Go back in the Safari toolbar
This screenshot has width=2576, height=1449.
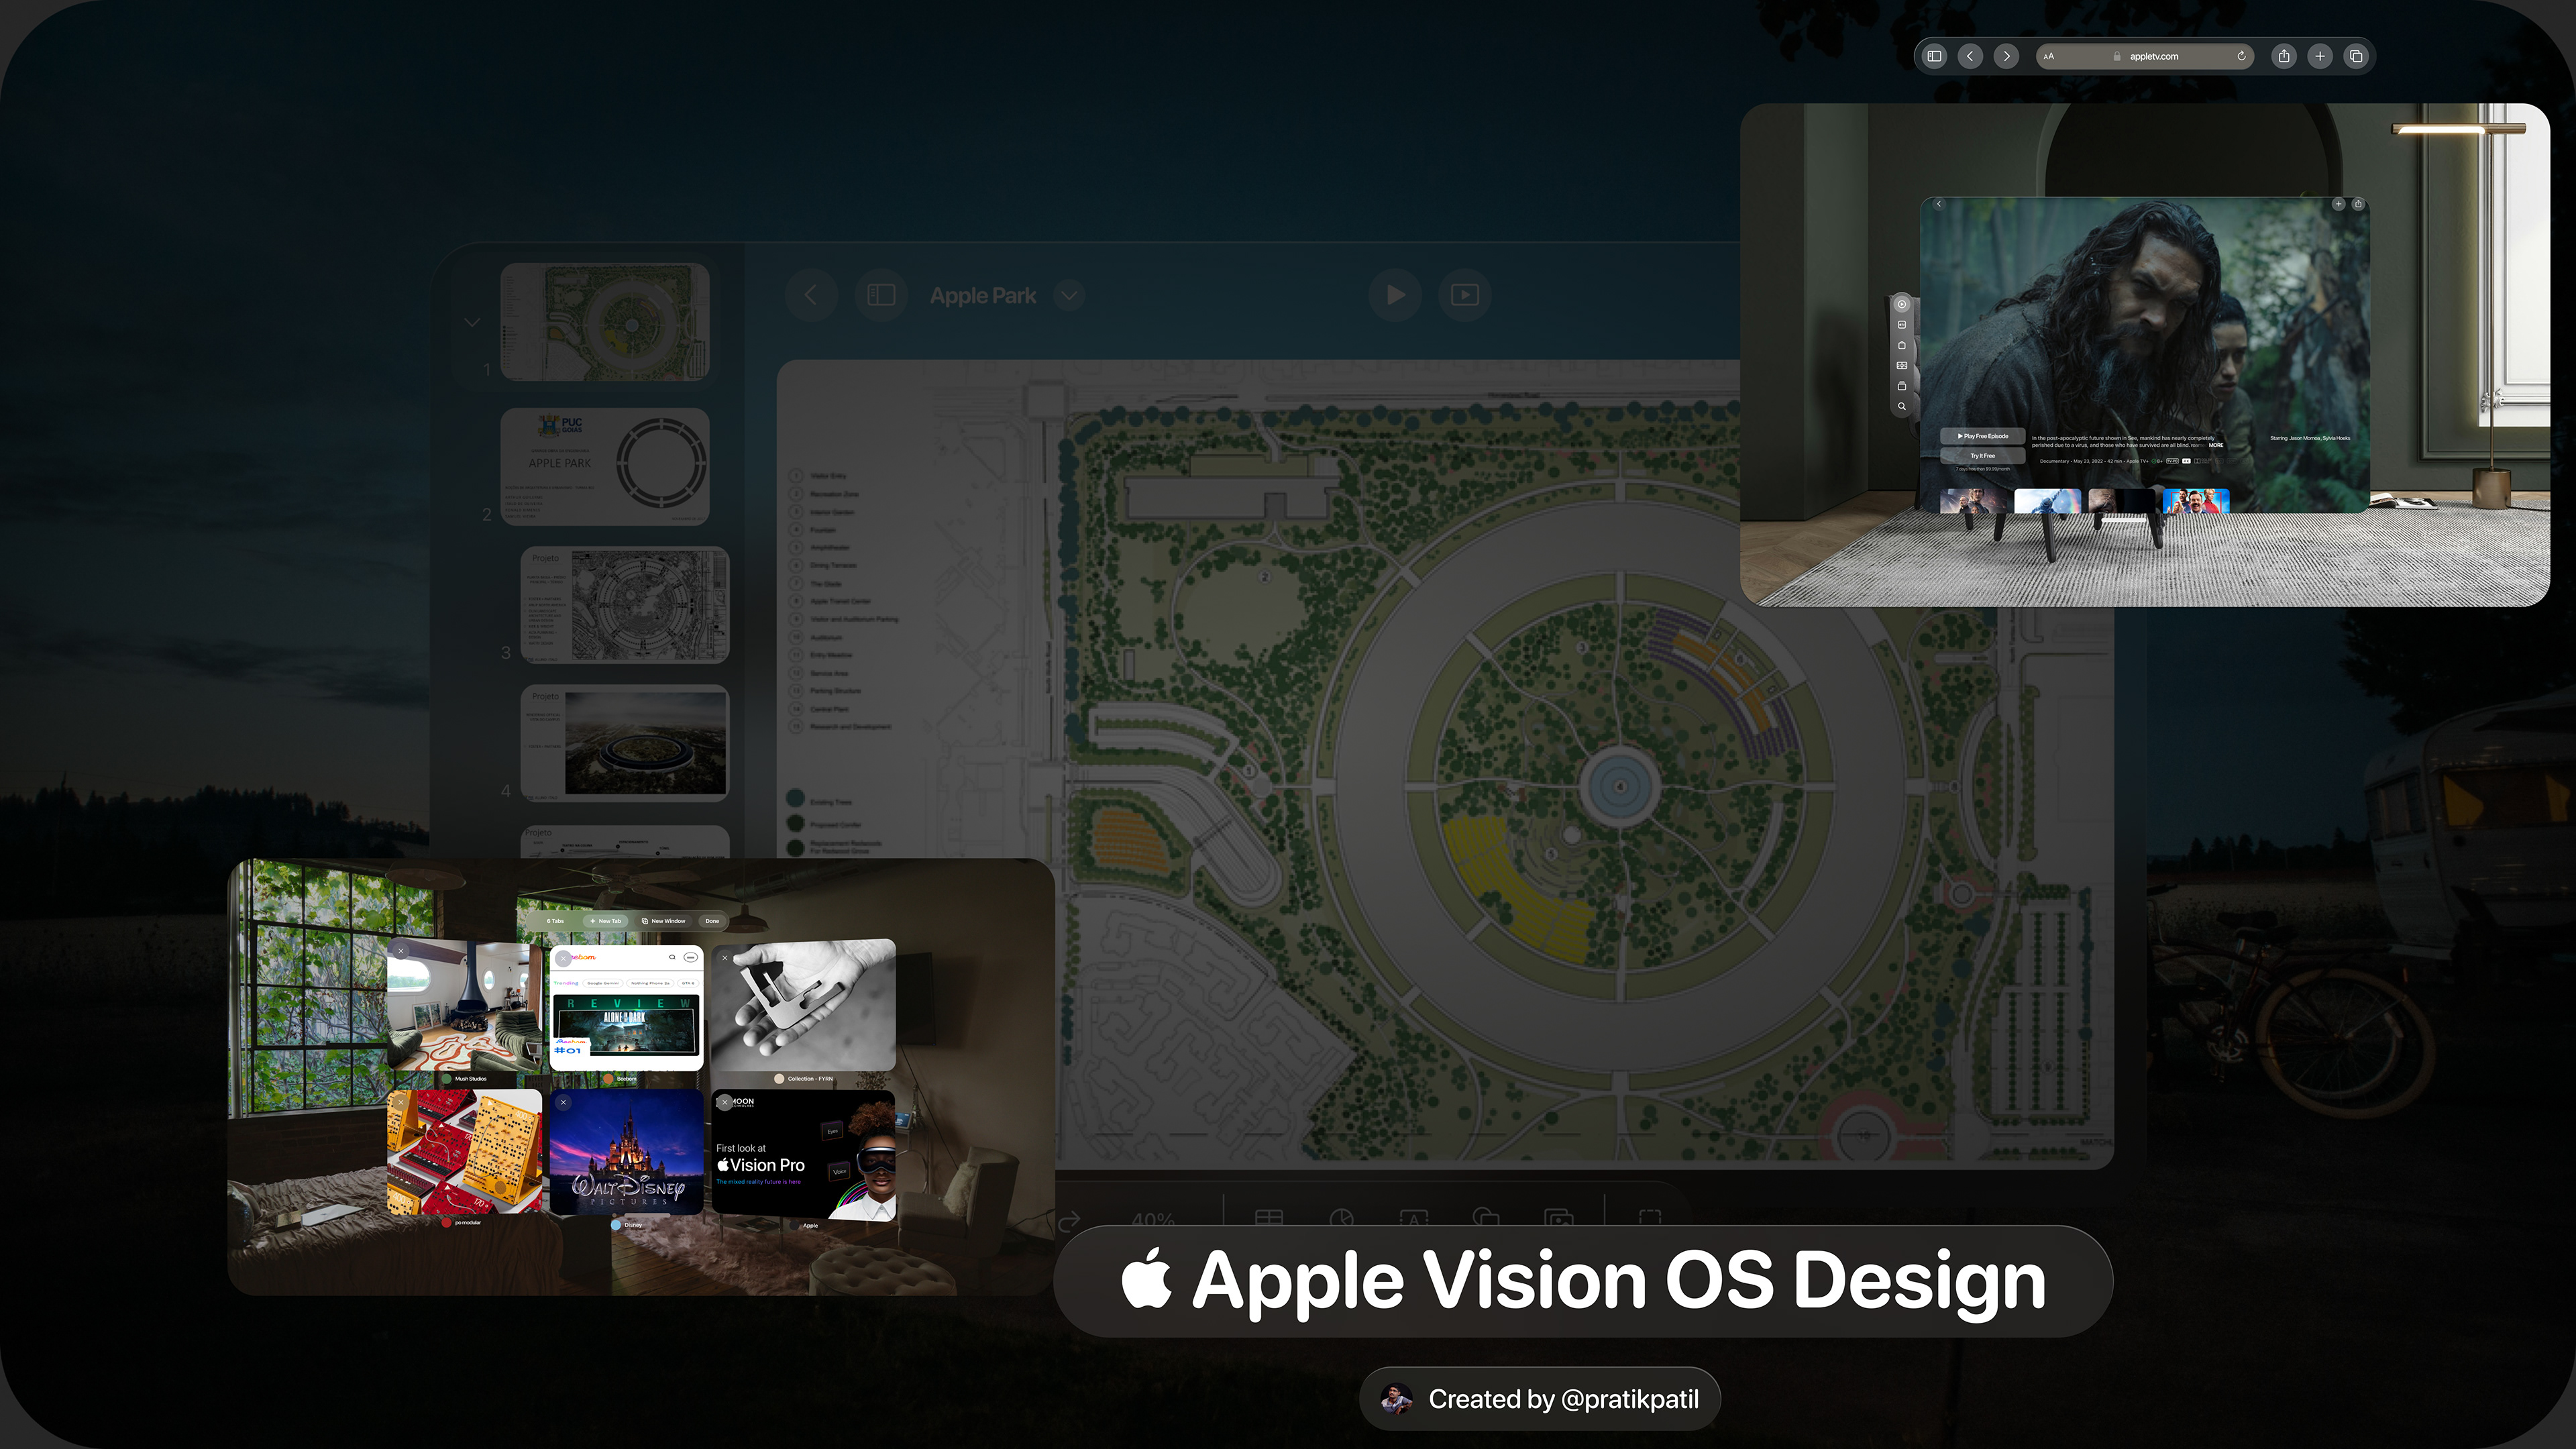tap(1970, 56)
